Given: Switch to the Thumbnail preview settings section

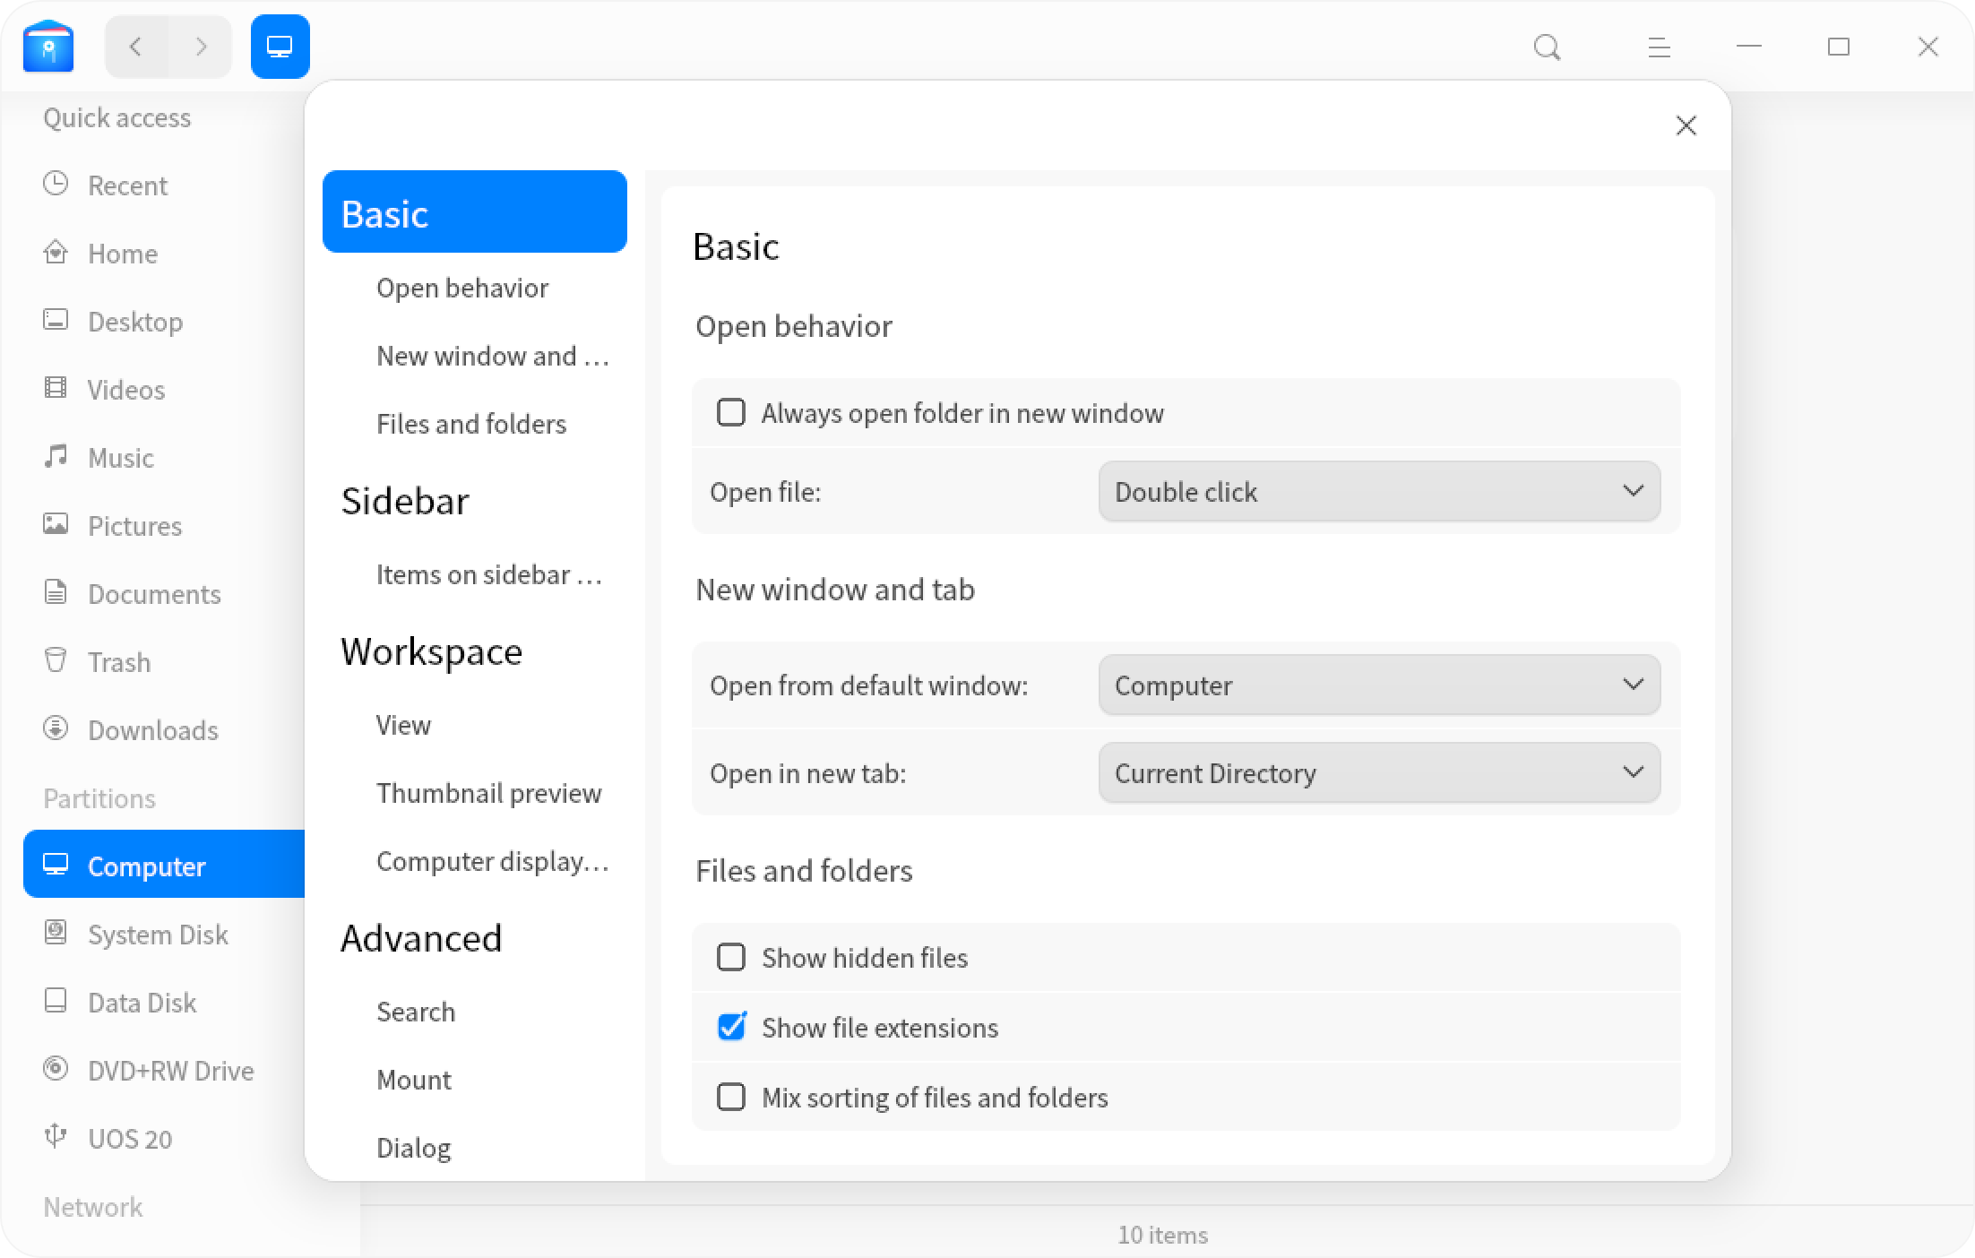Looking at the screenshot, I should [489, 792].
